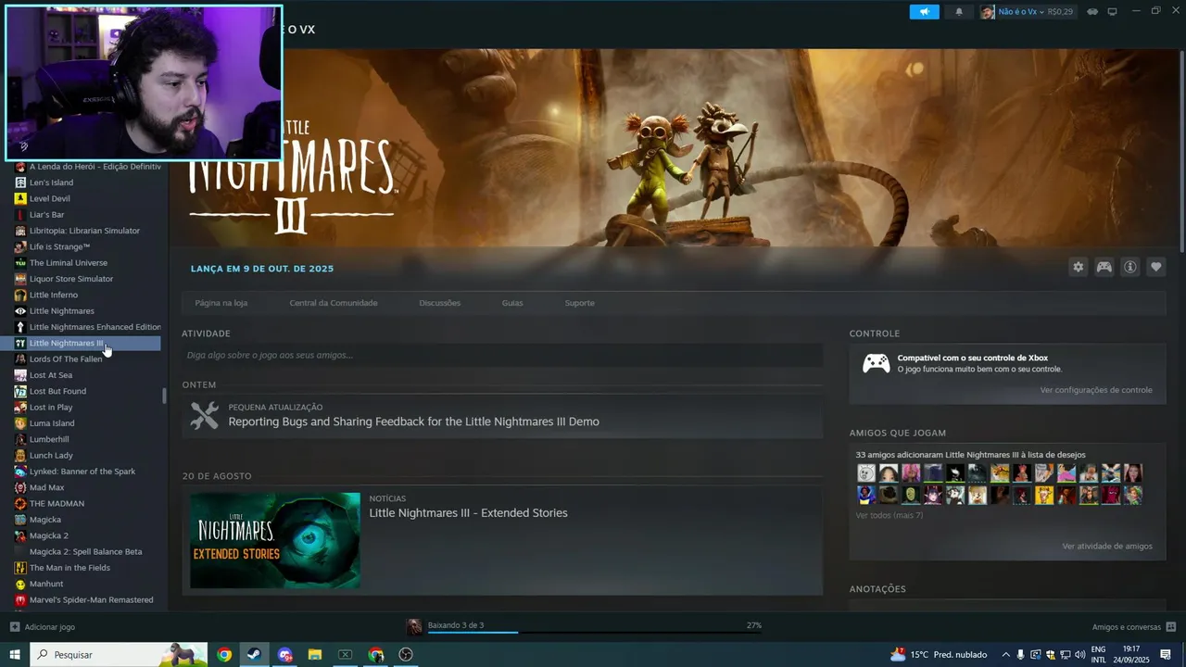
Task: Open downloads 'Baixando 3 de 3' status
Action: [x=455, y=625]
